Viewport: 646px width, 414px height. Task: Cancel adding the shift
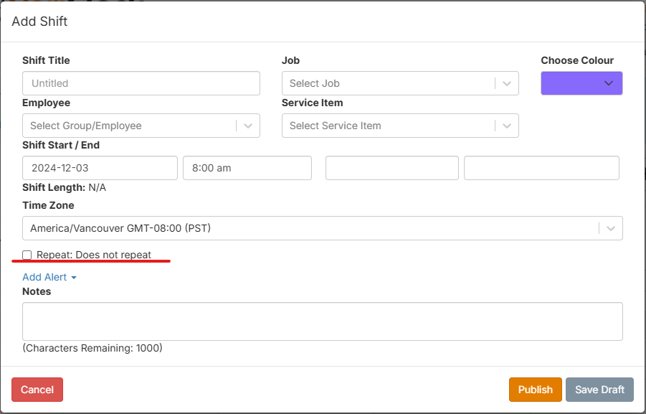pos(37,389)
